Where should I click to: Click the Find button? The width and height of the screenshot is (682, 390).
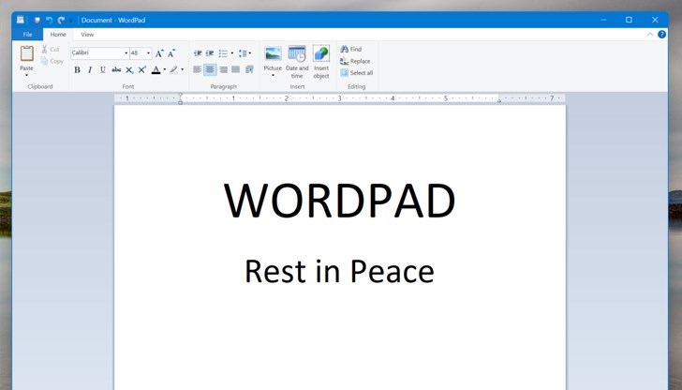click(351, 49)
